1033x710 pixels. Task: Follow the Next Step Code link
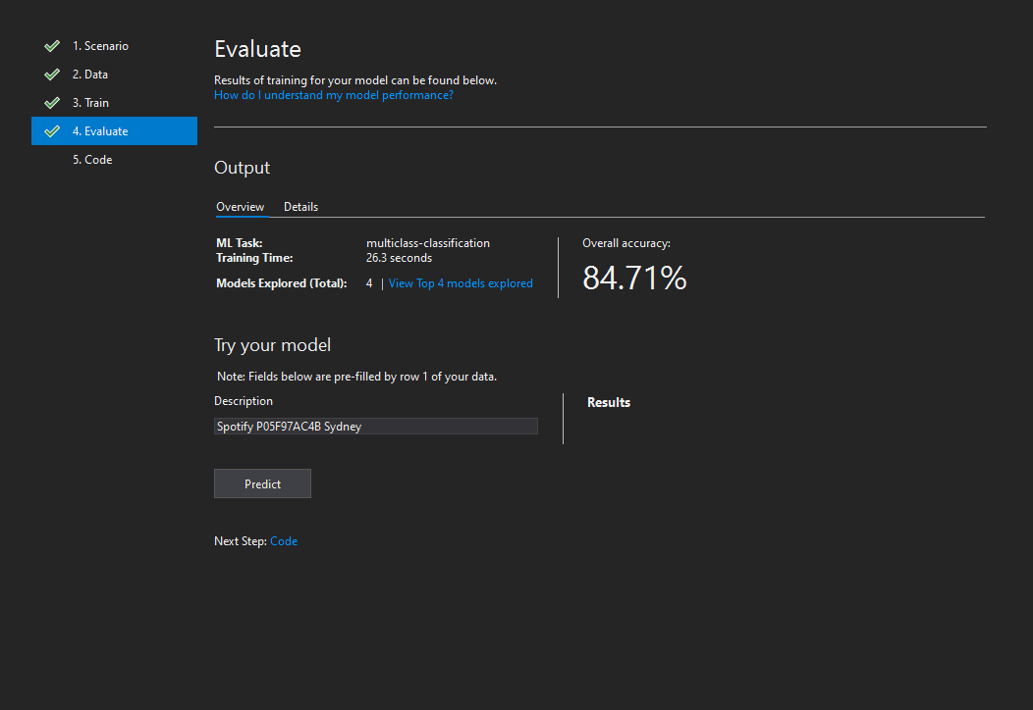point(284,541)
